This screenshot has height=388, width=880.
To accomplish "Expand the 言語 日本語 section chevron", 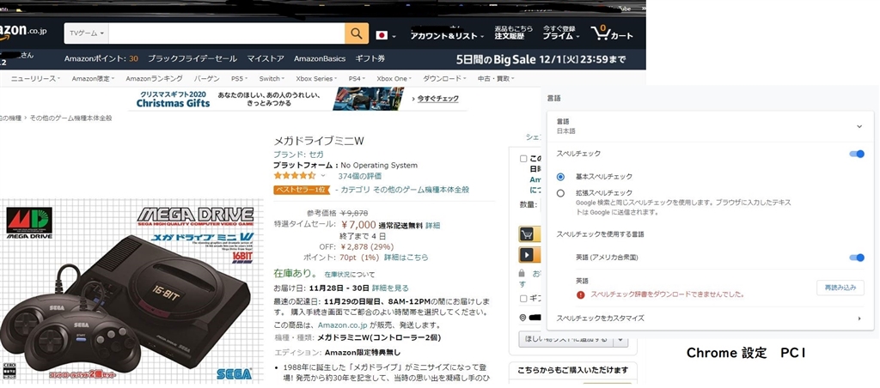I will point(859,127).
